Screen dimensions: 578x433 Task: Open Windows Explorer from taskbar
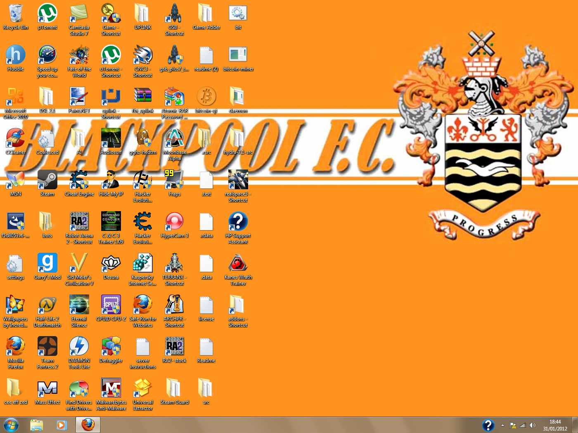[37, 425]
